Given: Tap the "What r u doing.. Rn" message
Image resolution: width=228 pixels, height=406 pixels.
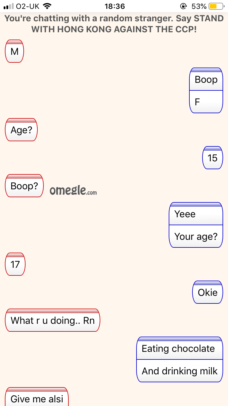Looking at the screenshot, I should 53,320.
